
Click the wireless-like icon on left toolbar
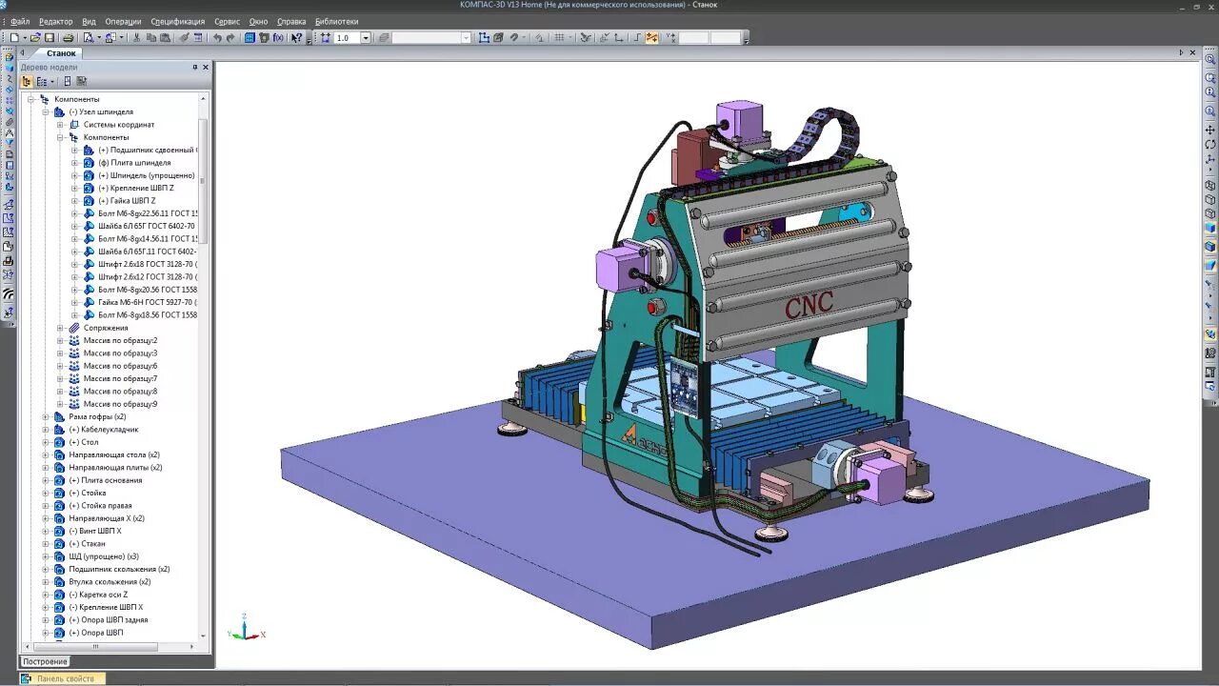pyautogui.click(x=9, y=294)
